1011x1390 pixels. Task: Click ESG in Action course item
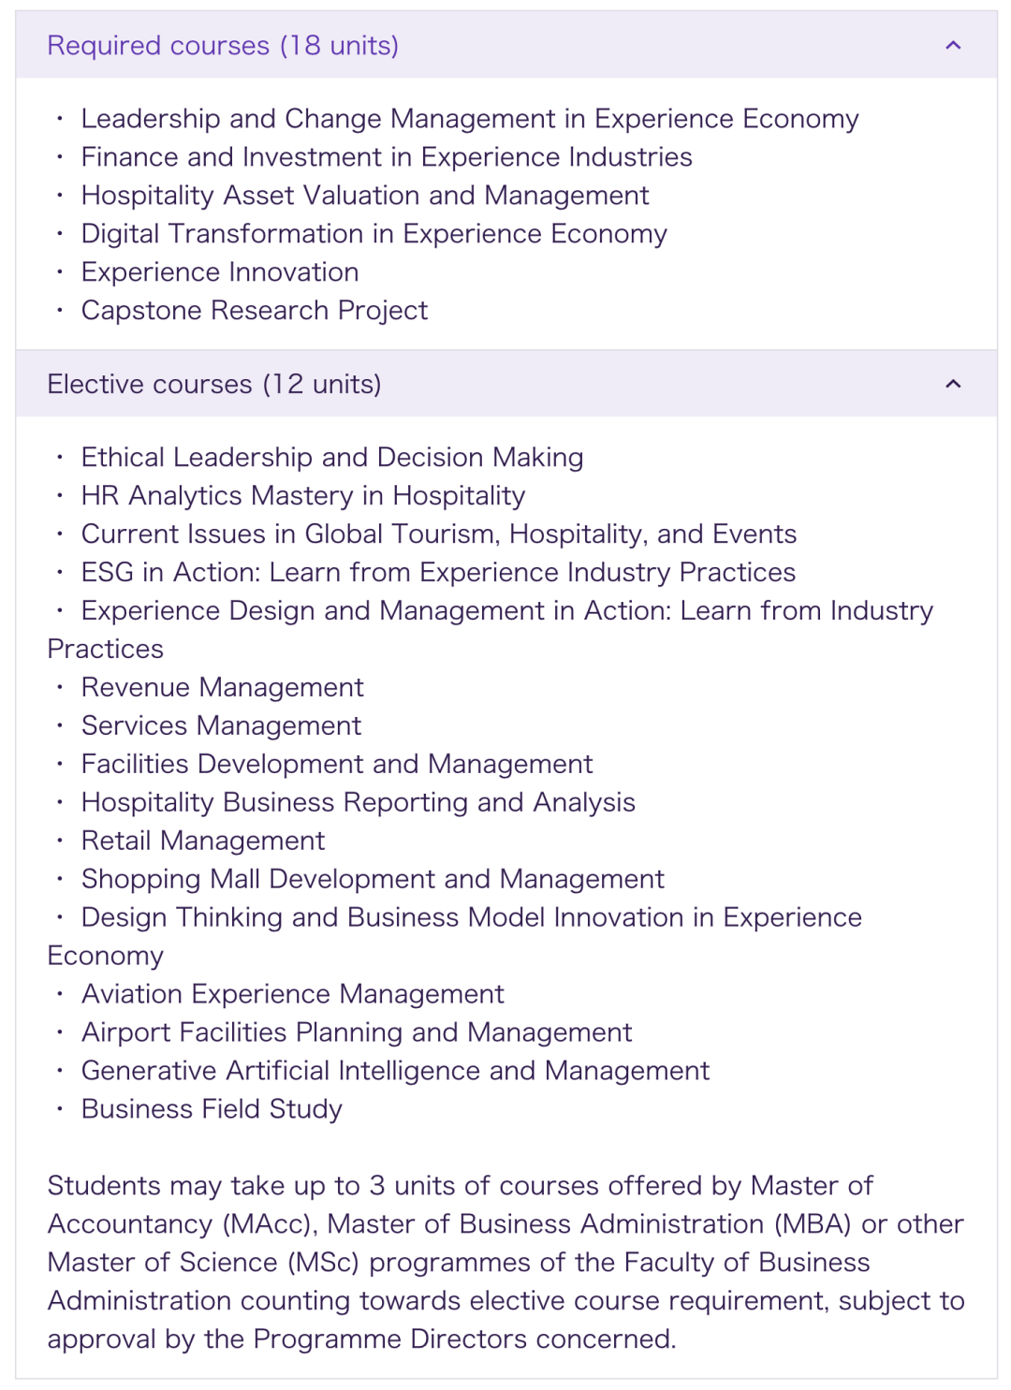[437, 573]
